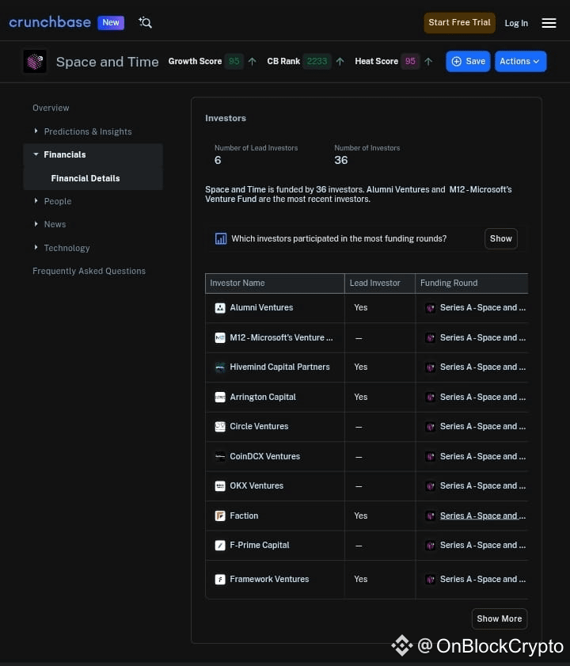Click the Space and Time company logo
The width and height of the screenshot is (570, 666).
(x=35, y=62)
